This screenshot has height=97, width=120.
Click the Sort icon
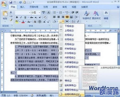(73, 22)
